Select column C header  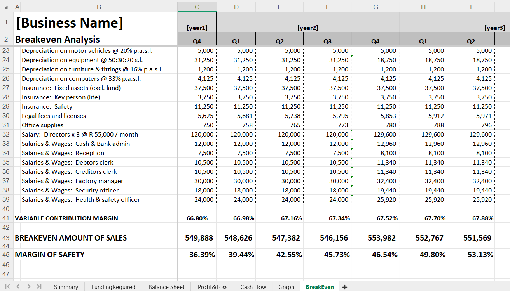coord(197,7)
